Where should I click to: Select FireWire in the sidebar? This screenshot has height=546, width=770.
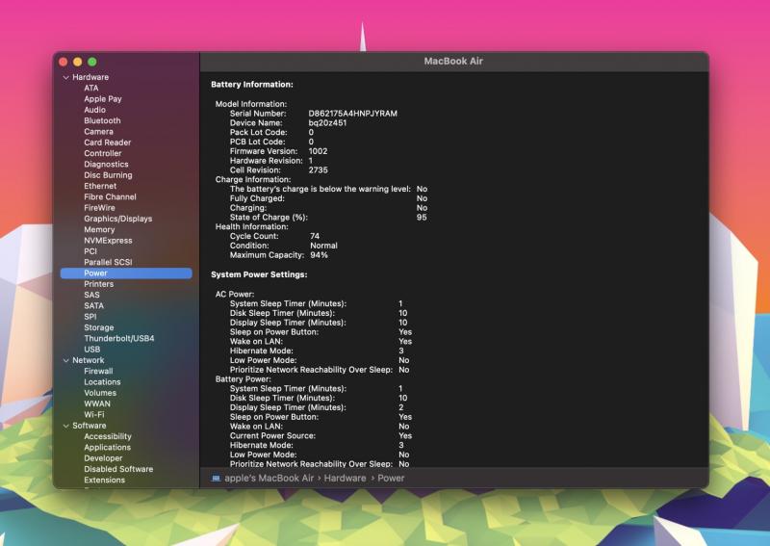click(99, 208)
